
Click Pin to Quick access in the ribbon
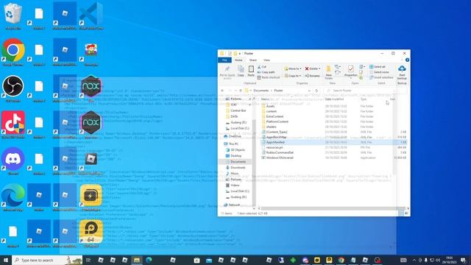pyautogui.click(x=227, y=72)
